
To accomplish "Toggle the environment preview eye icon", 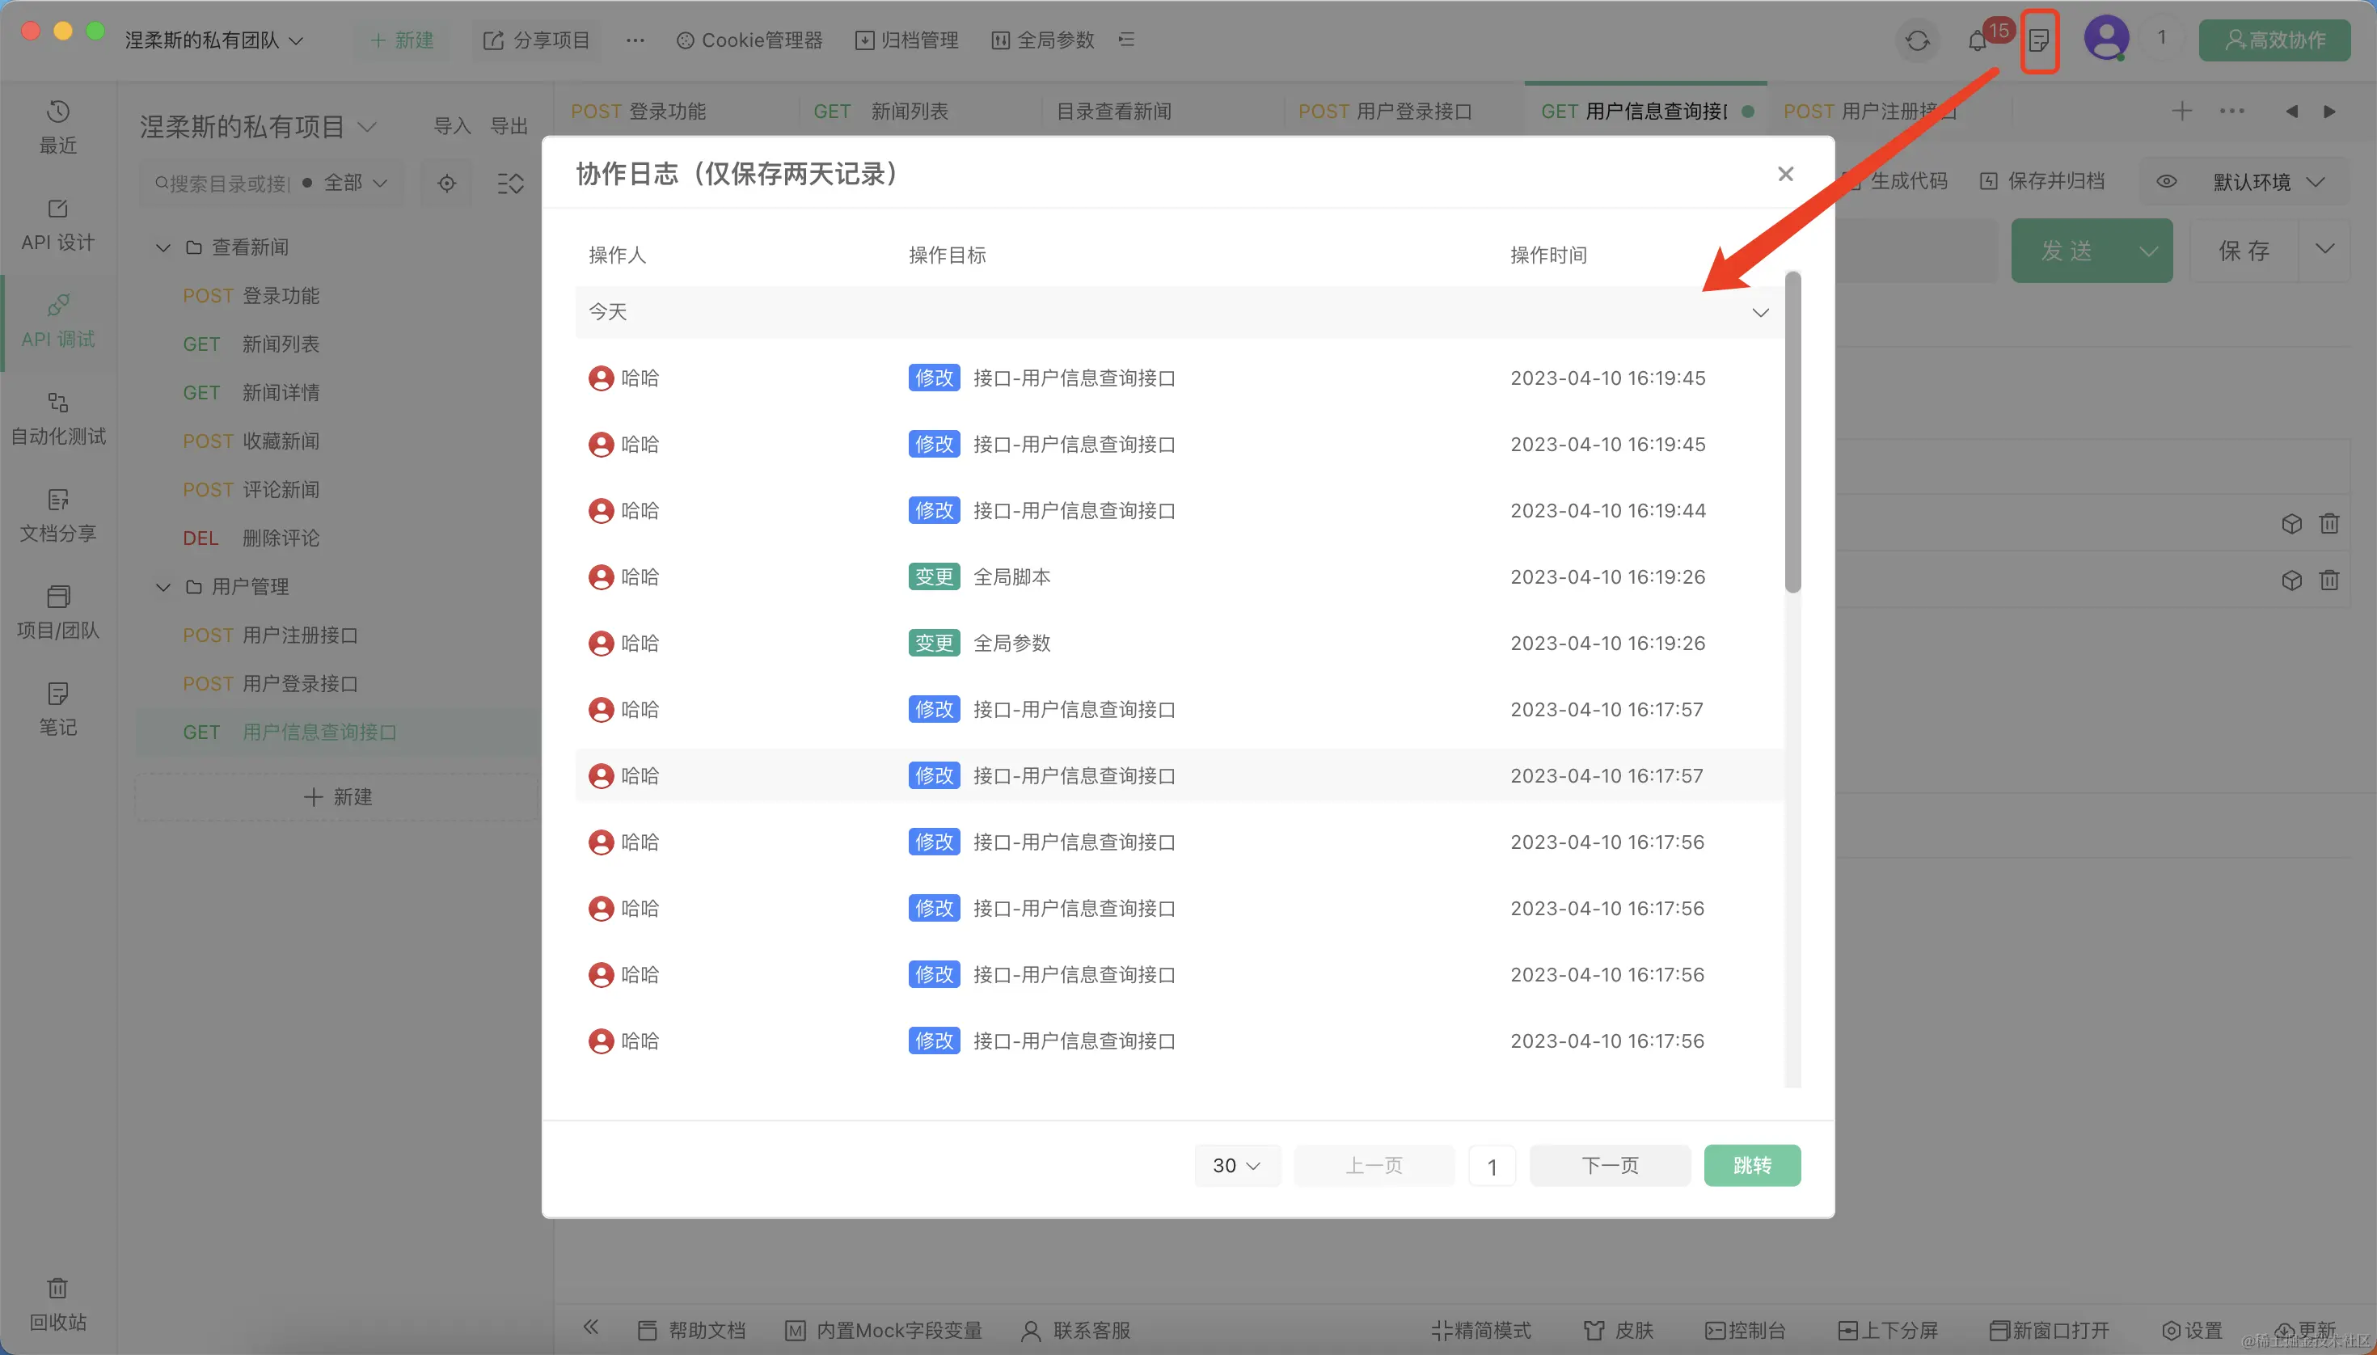I will (x=2167, y=181).
